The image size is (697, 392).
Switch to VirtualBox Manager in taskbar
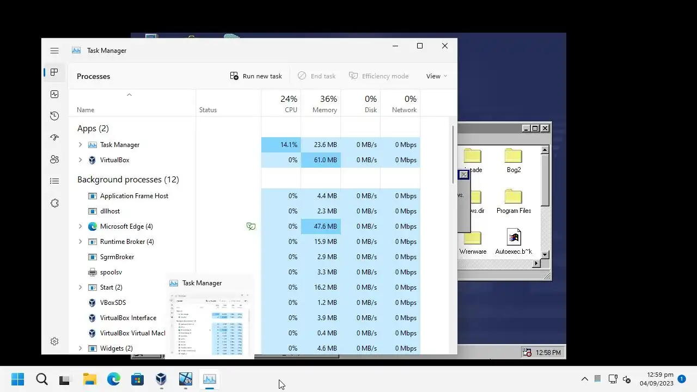(x=161, y=379)
